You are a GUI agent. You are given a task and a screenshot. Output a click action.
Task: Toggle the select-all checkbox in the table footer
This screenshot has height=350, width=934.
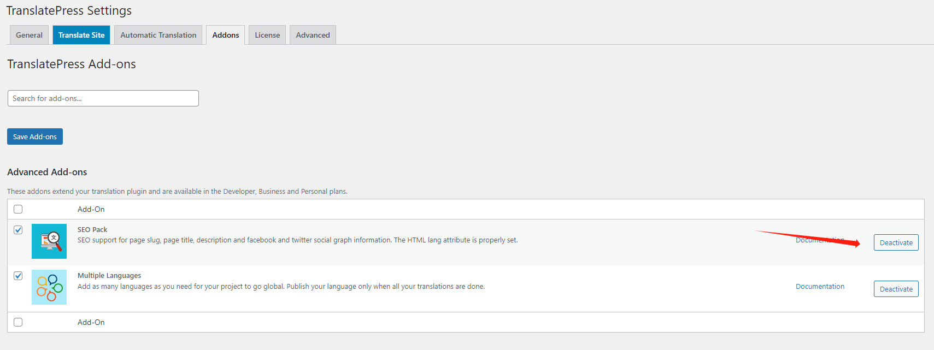(x=18, y=322)
